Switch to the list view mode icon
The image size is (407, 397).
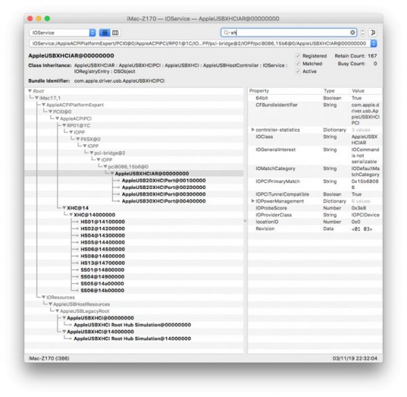pos(104,33)
